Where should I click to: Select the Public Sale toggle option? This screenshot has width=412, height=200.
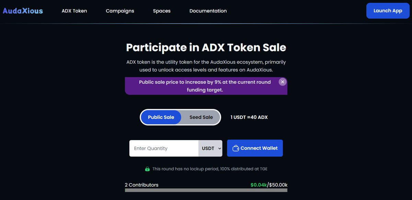(161, 117)
